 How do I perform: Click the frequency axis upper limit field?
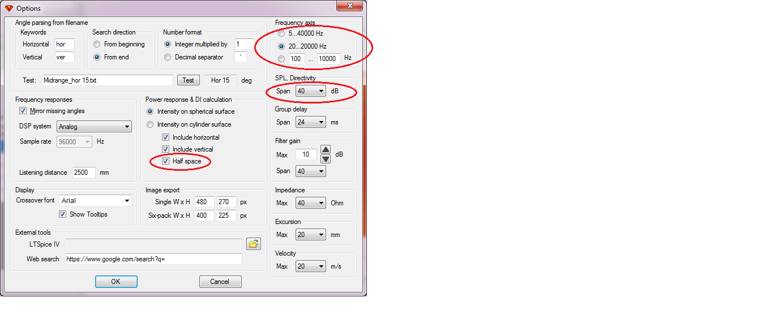point(328,59)
